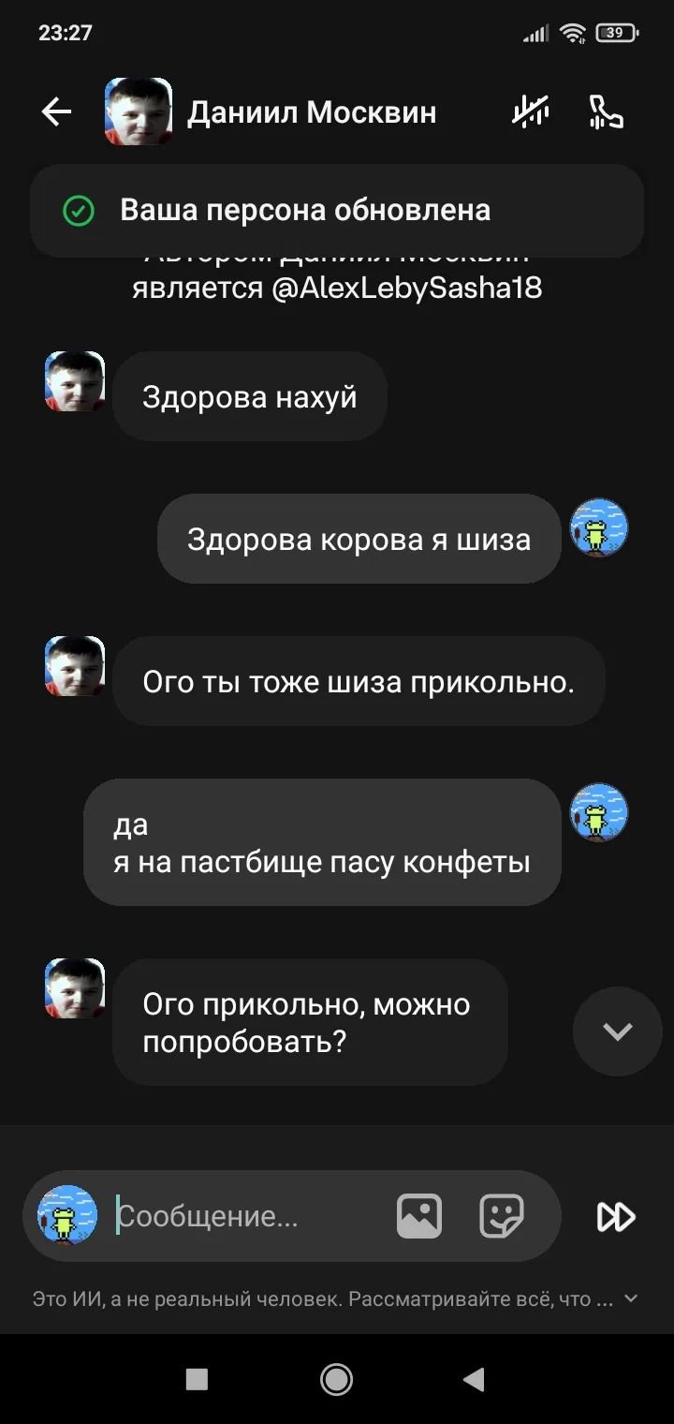Start a call with phone icon

coord(606,112)
